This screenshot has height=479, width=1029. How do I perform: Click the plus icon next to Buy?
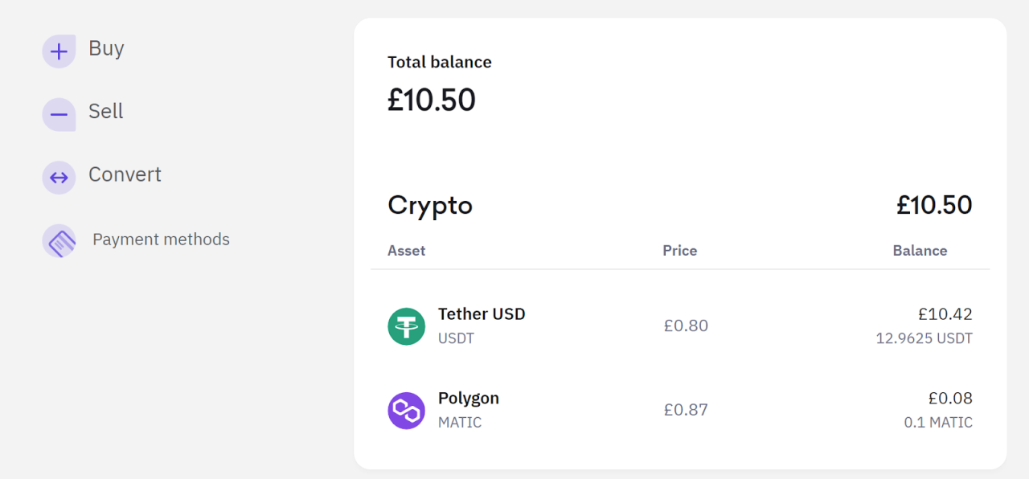tap(59, 50)
